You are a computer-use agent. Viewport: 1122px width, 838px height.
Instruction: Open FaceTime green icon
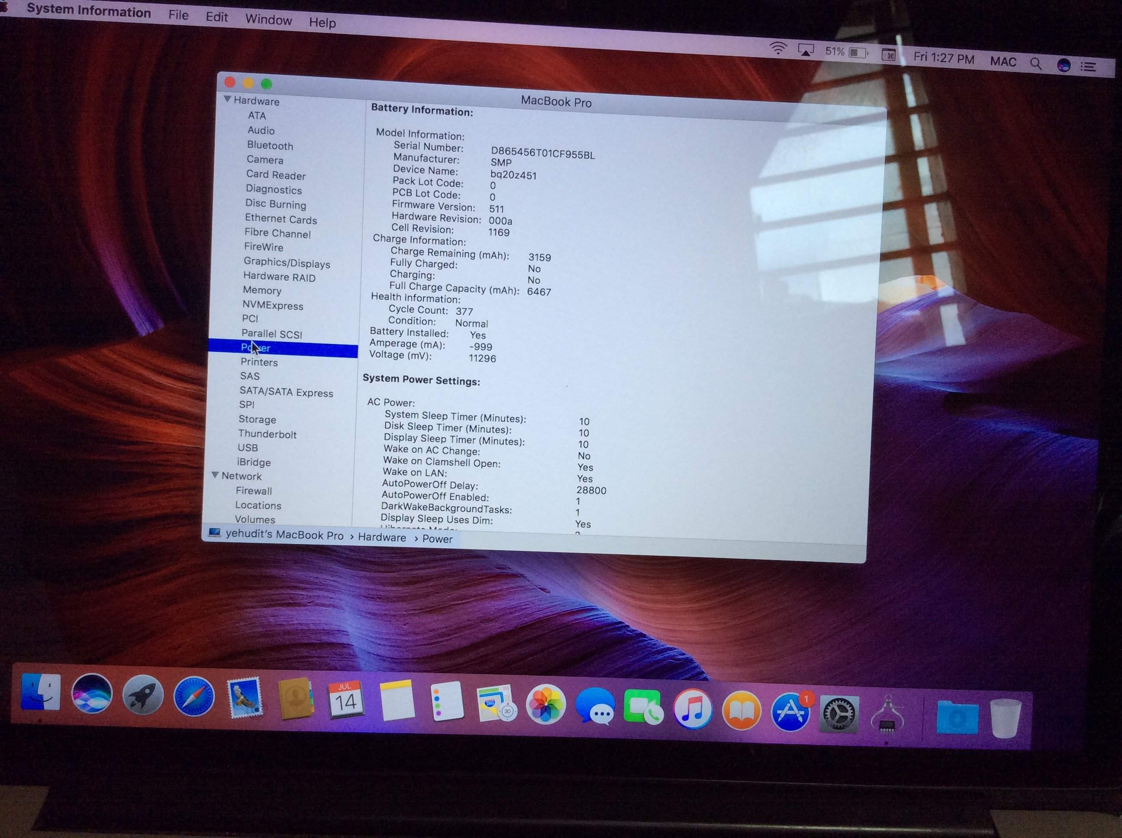tap(643, 706)
